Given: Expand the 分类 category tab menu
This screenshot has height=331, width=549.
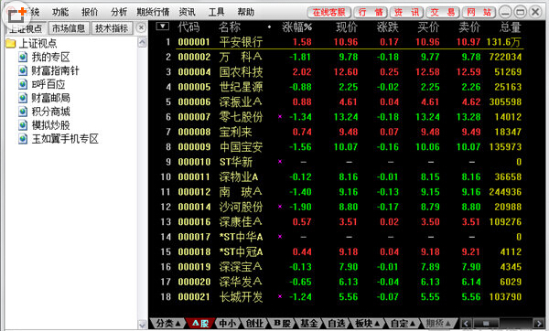Looking at the screenshot, I should 168,324.
